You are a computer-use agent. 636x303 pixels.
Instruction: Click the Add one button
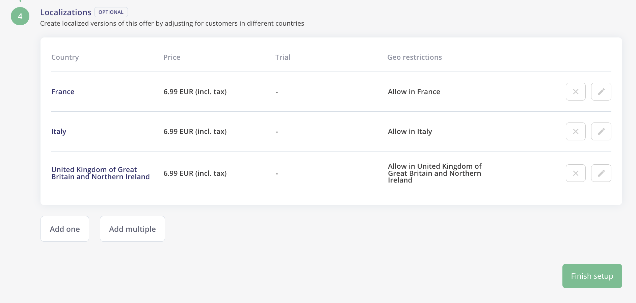pos(65,229)
